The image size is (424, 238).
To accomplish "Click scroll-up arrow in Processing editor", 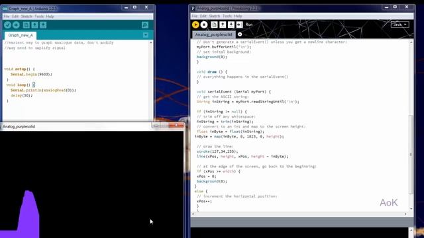I will pyautogui.click(x=411, y=42).
